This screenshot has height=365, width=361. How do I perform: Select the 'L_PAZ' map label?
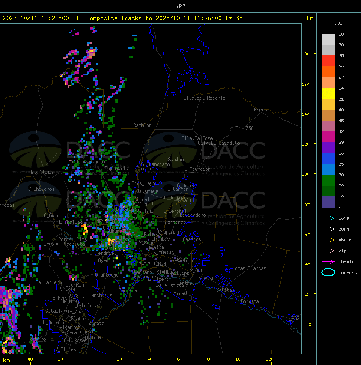(293, 319)
